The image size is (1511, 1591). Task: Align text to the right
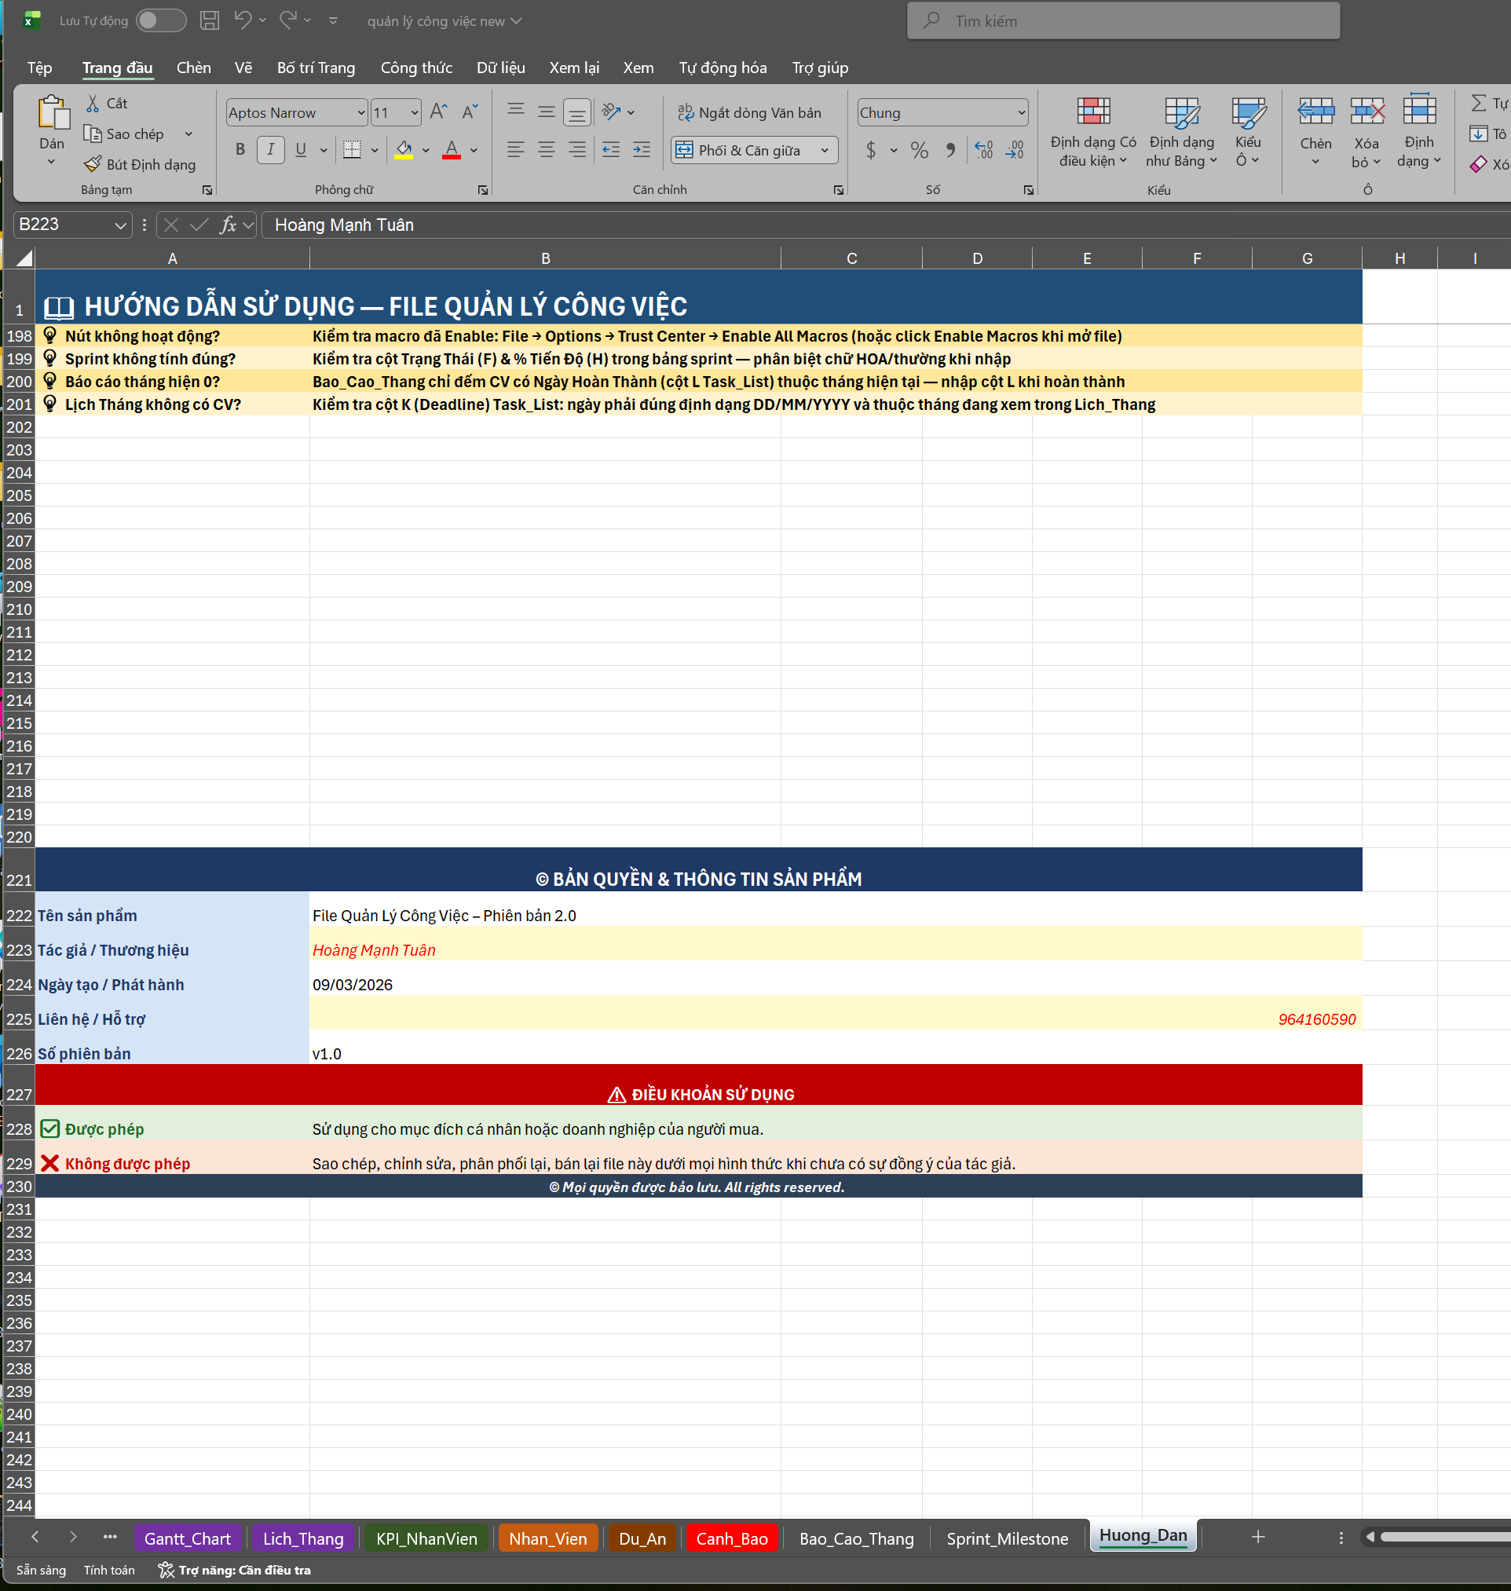pos(576,150)
